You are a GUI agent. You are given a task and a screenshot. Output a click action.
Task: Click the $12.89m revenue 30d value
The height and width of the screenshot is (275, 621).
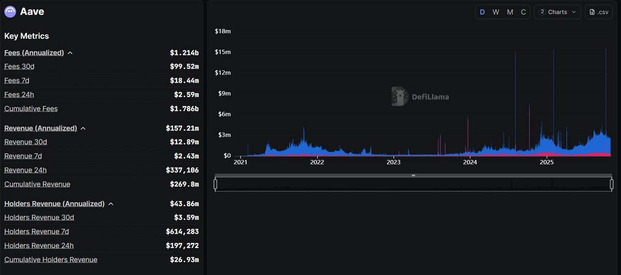click(x=184, y=142)
